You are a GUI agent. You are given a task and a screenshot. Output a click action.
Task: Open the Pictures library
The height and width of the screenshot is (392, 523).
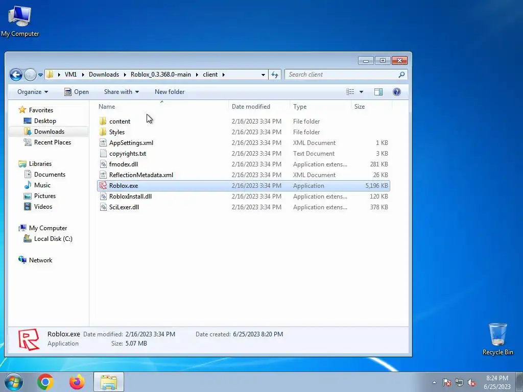click(x=45, y=195)
